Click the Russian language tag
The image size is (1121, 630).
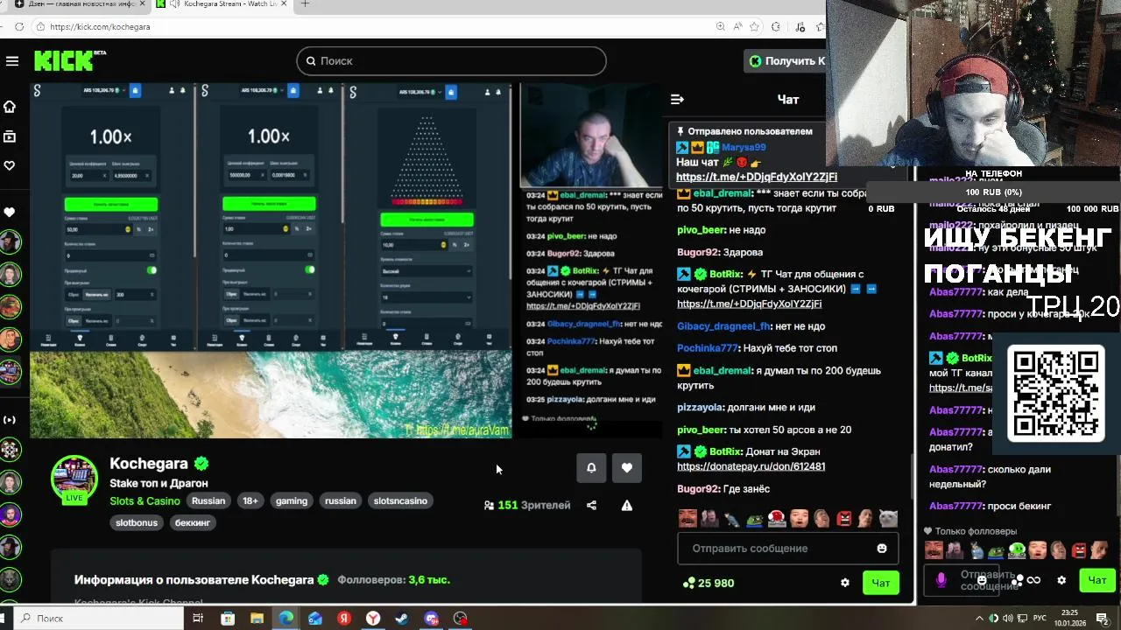(208, 501)
